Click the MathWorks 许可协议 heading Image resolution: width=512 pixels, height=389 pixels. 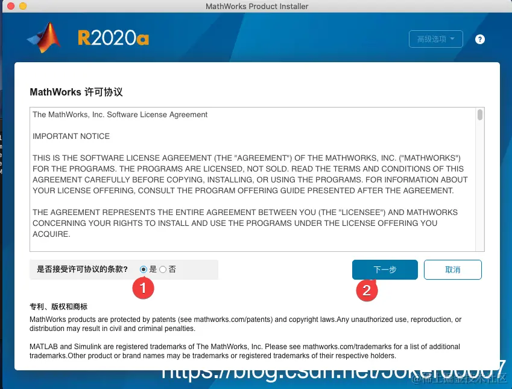pyautogui.click(x=76, y=92)
